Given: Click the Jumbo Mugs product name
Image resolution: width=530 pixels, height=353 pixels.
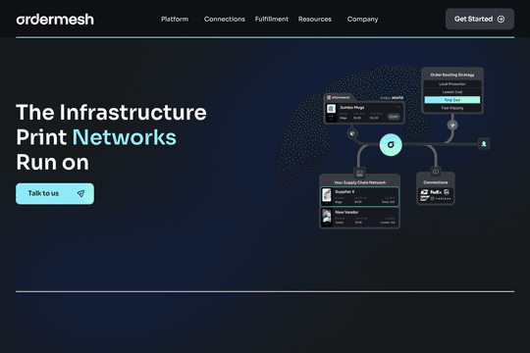Looking at the screenshot, I should coord(352,108).
